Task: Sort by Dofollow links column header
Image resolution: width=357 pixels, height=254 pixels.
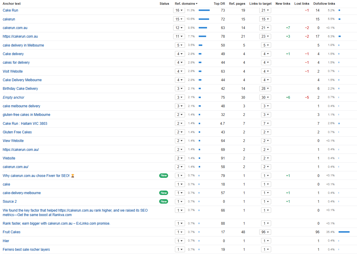Action: click(324, 4)
